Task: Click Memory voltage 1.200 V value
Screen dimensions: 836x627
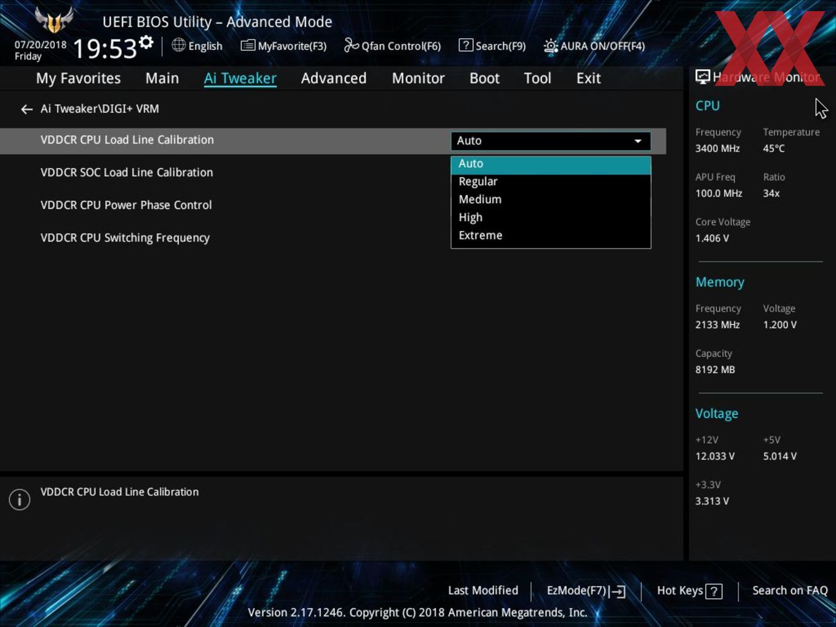Action: pos(779,325)
